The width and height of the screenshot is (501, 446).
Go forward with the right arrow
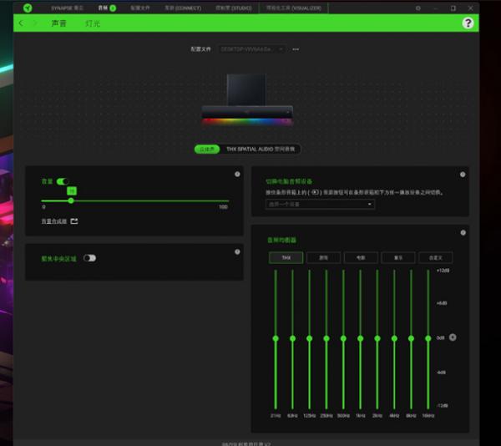[x=35, y=23]
